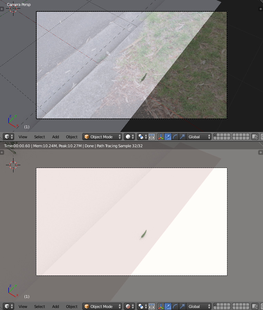Open Add menu in lower viewport header
This screenshot has width=263, height=310.
click(56, 307)
